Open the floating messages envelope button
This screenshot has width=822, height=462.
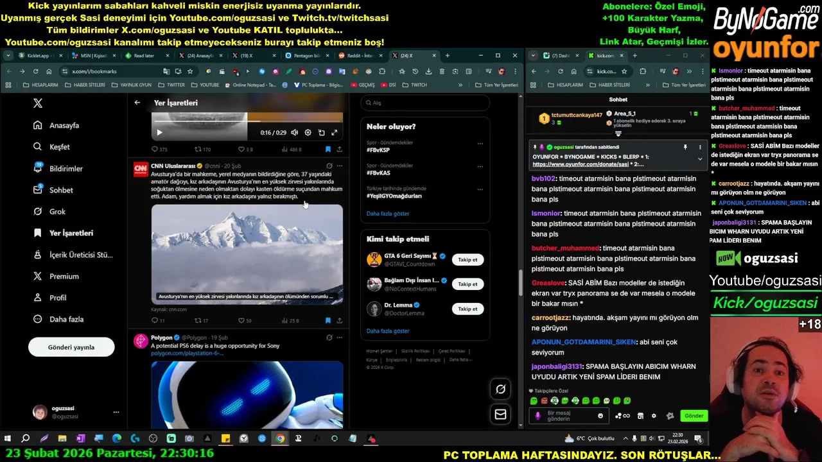pyautogui.click(x=500, y=415)
